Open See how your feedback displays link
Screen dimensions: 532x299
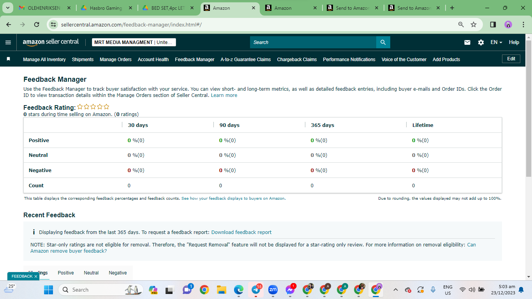233,199
